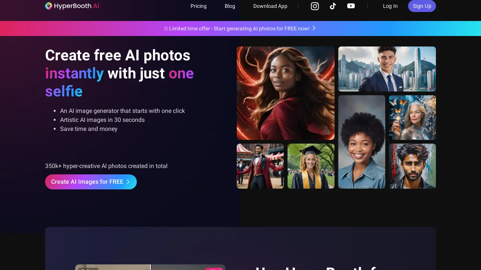Screen dimensions: 481x270
Task: Select the graduation cap woman thumbnail
Action: (311, 166)
